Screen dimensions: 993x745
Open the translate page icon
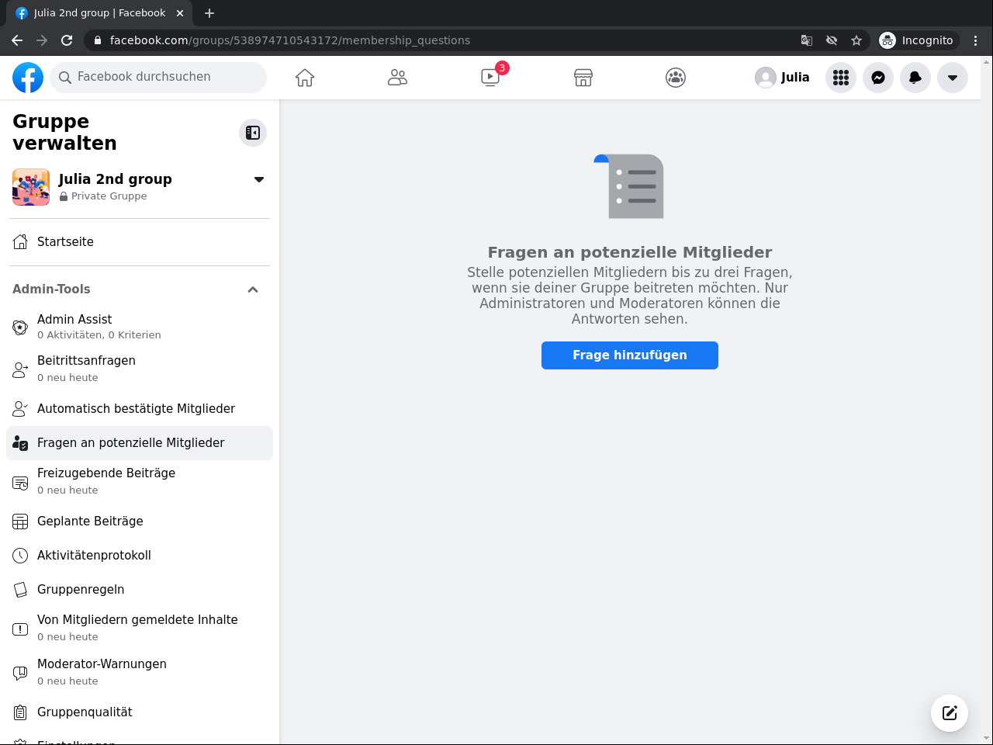click(807, 40)
